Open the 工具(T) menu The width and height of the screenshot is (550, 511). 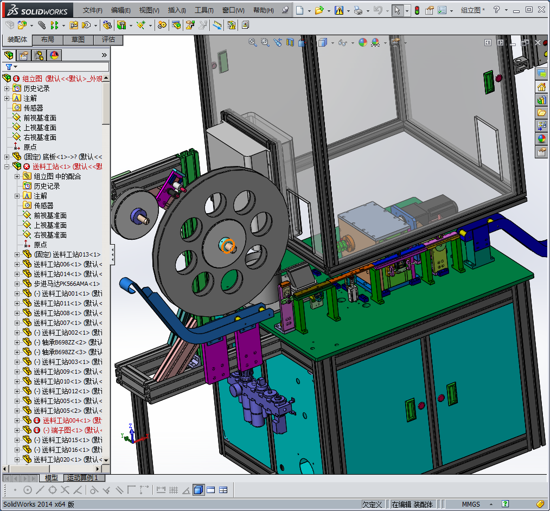tap(204, 10)
